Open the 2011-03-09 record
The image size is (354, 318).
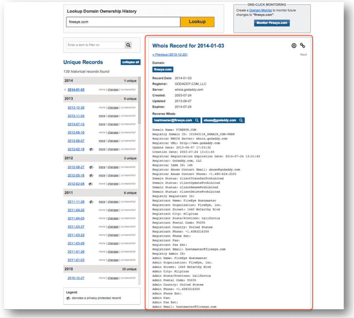[76, 243]
